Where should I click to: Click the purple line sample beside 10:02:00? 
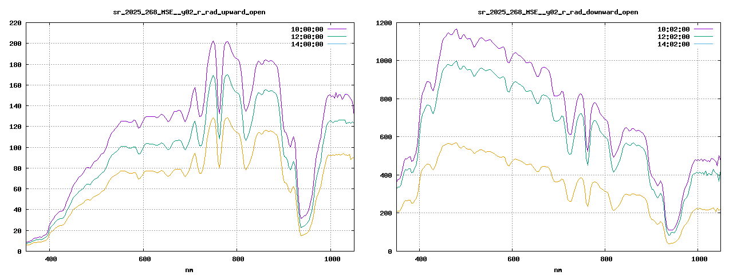tap(703, 29)
